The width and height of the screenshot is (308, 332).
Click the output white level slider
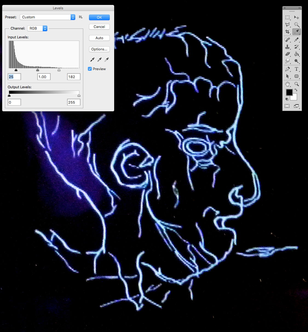click(79, 95)
